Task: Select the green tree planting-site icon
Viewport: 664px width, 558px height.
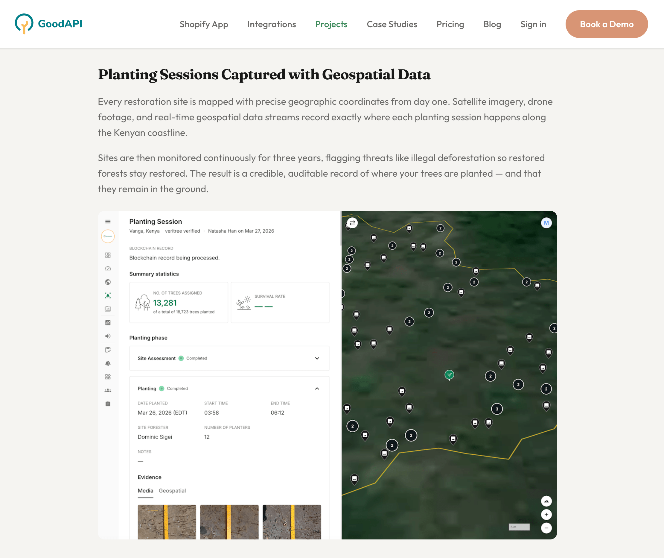Action: tap(108, 295)
